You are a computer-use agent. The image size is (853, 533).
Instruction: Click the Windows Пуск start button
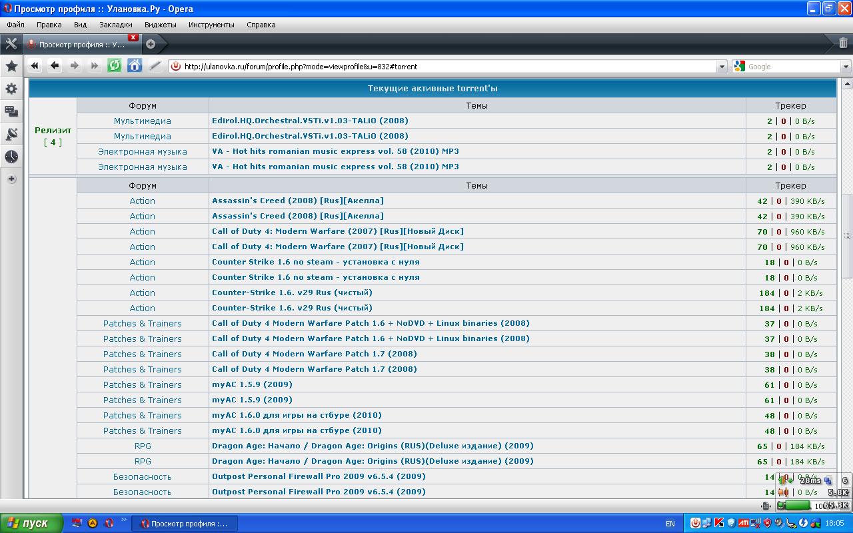(x=31, y=523)
